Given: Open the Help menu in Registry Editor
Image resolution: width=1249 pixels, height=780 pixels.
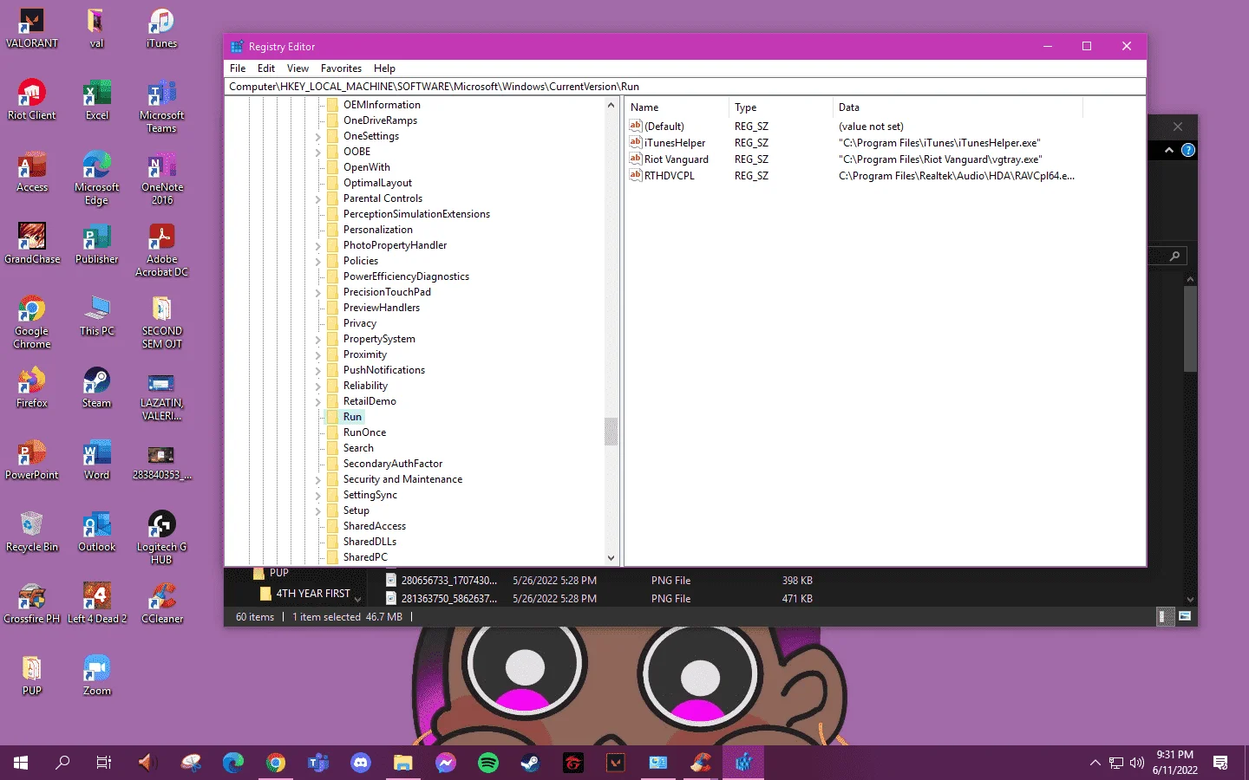Looking at the screenshot, I should [384, 68].
